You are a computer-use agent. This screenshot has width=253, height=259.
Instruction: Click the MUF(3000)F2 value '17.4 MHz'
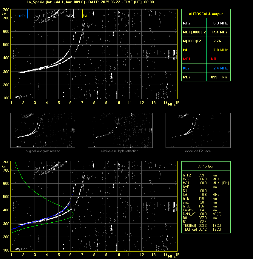click(x=219, y=32)
